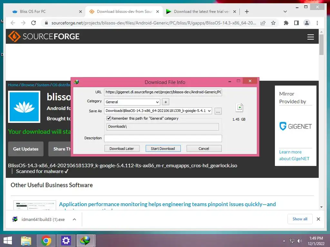Open File Explorer from the taskbar
Screen dimensions: 330x247
click(x=26, y=241)
